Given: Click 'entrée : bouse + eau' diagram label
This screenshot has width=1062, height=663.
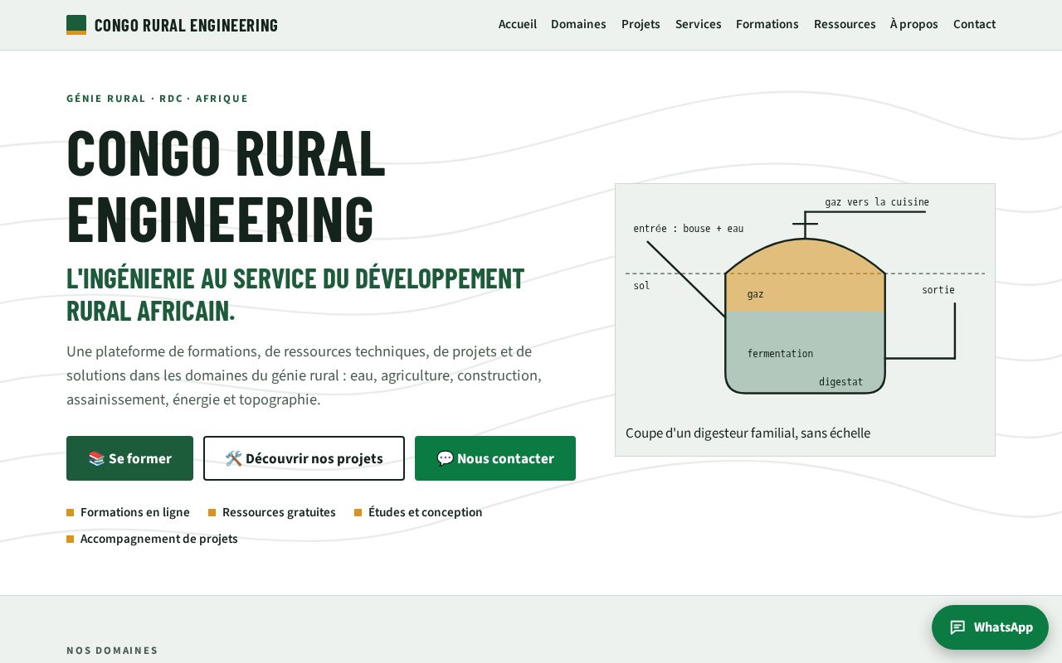Looking at the screenshot, I should coord(689,229).
